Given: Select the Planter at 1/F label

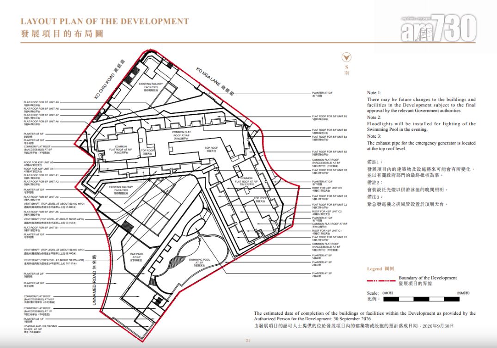Looking at the screenshot, I should (34, 319).
